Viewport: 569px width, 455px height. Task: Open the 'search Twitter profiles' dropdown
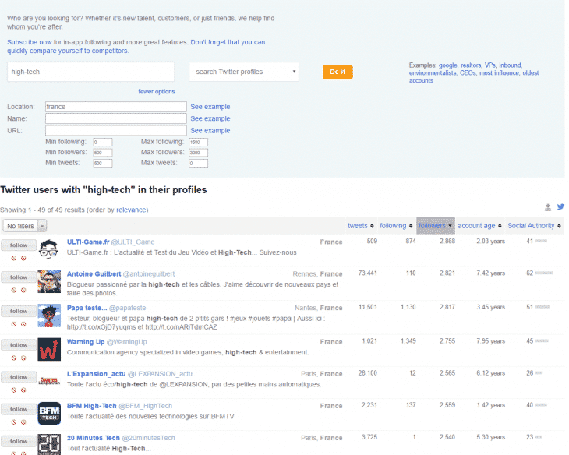click(x=244, y=72)
